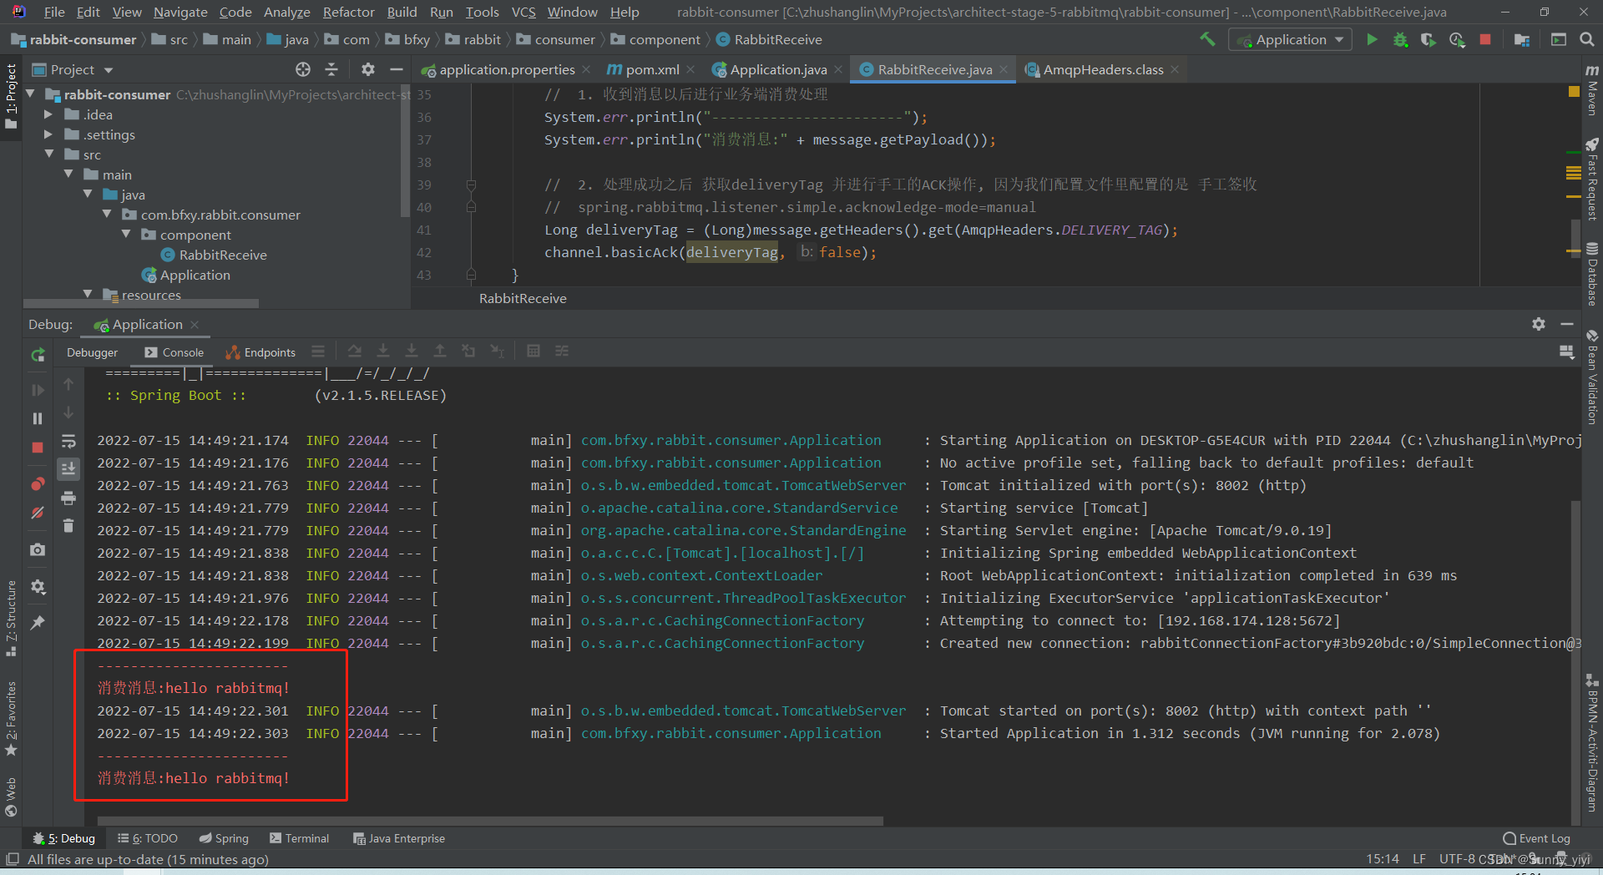Image resolution: width=1603 pixels, height=875 pixels.
Task: Open the profiler run icon
Action: (1457, 39)
